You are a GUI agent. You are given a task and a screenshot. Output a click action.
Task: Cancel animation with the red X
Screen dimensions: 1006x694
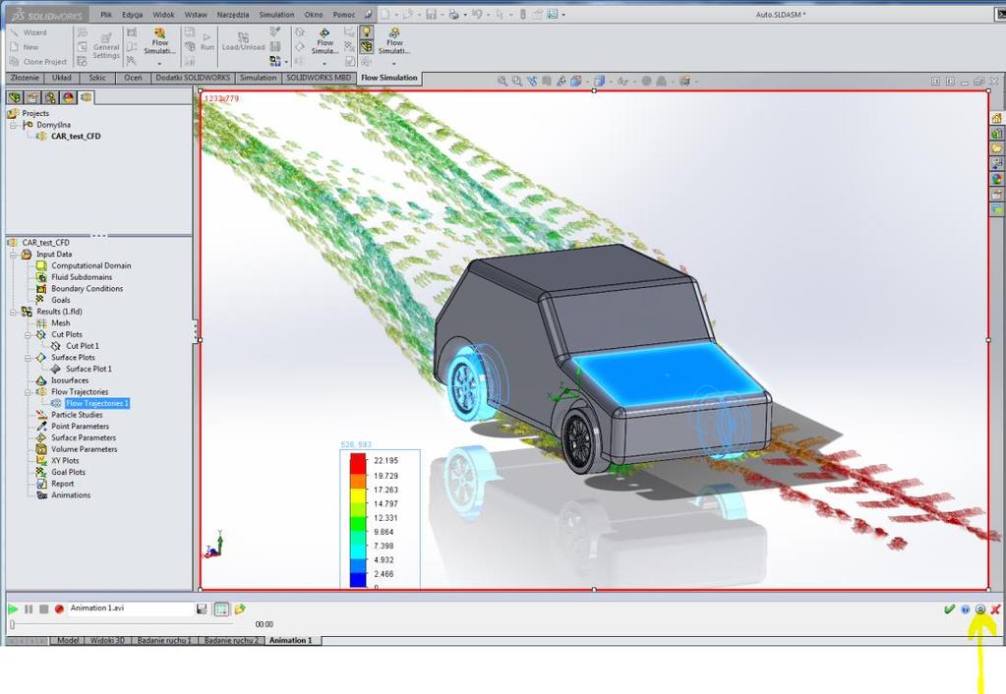point(995,609)
